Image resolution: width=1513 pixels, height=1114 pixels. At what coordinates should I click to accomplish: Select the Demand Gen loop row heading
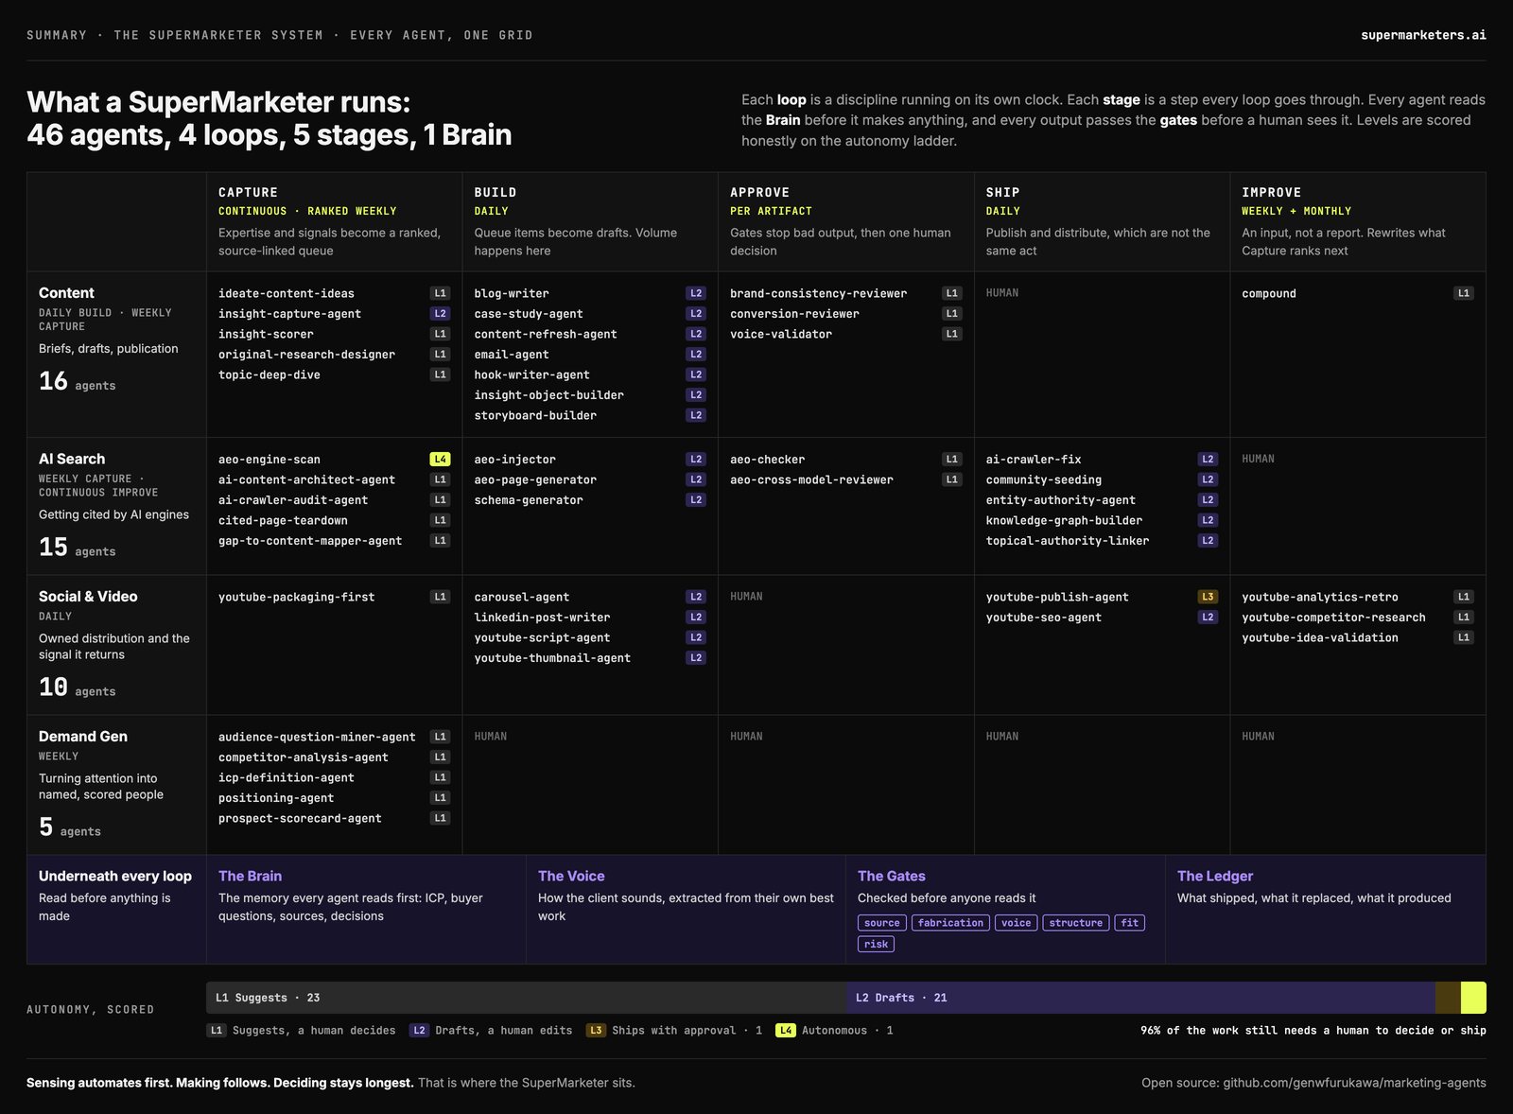pos(83,737)
